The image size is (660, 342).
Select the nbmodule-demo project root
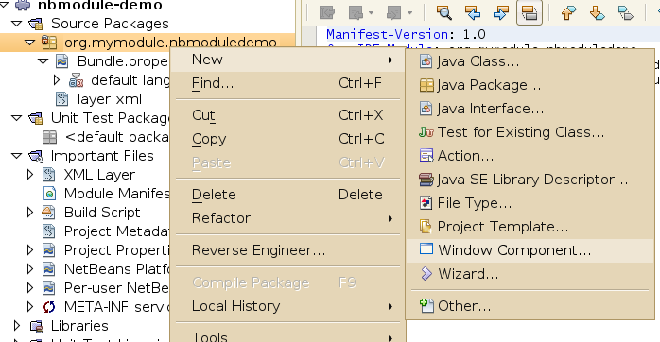coord(100,5)
